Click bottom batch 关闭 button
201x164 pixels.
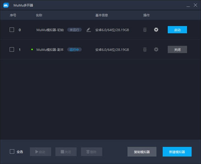tap(66, 152)
